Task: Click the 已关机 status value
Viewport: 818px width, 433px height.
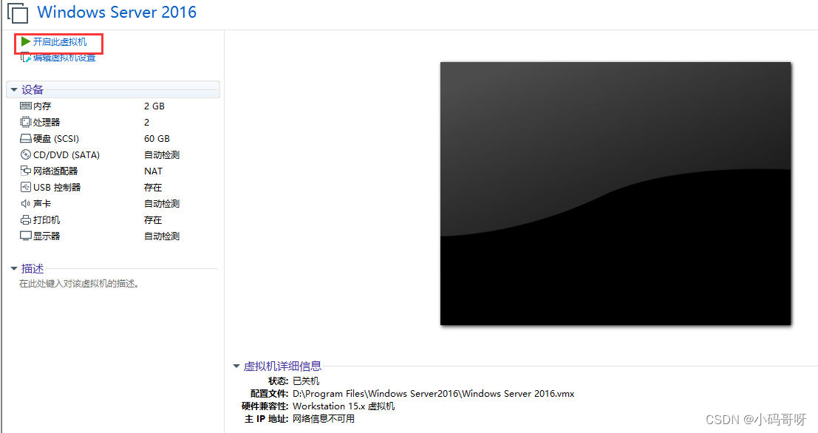Action: pos(306,381)
